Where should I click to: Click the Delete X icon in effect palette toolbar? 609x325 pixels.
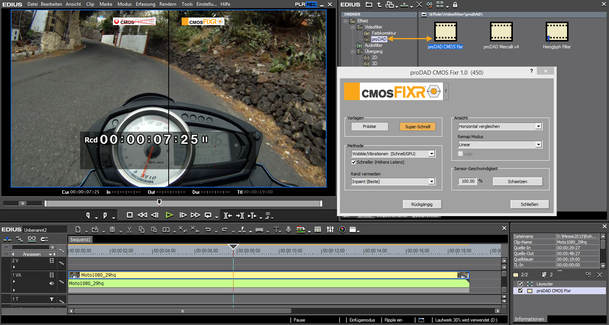(419, 5)
